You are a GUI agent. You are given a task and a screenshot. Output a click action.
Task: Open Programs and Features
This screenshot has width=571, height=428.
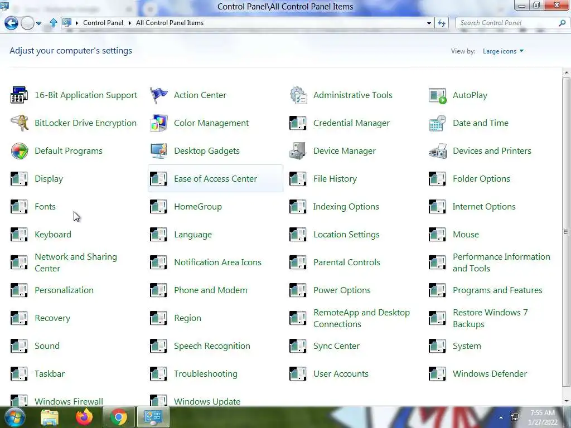pyautogui.click(x=497, y=290)
